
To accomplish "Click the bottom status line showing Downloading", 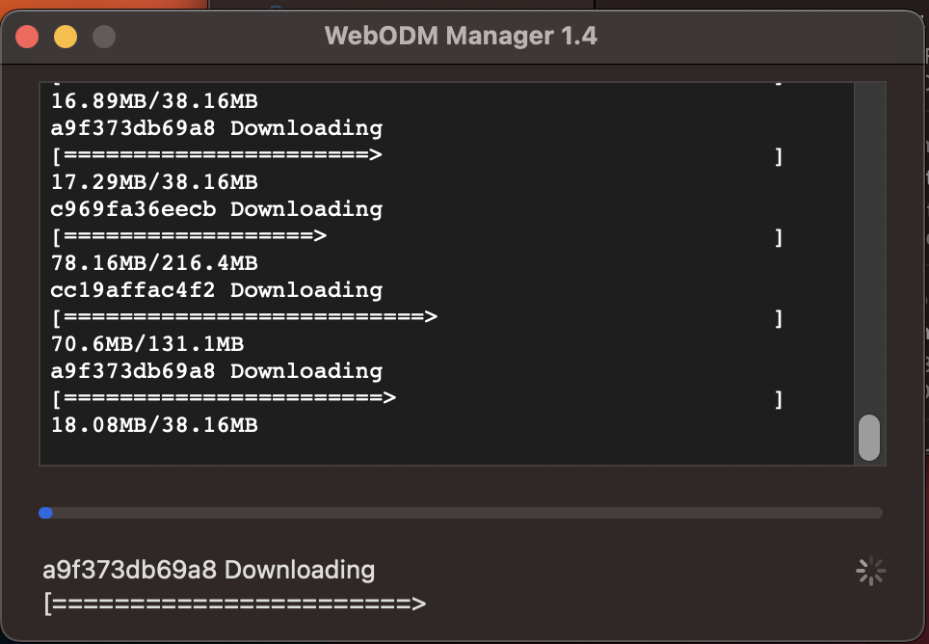I will tap(207, 570).
